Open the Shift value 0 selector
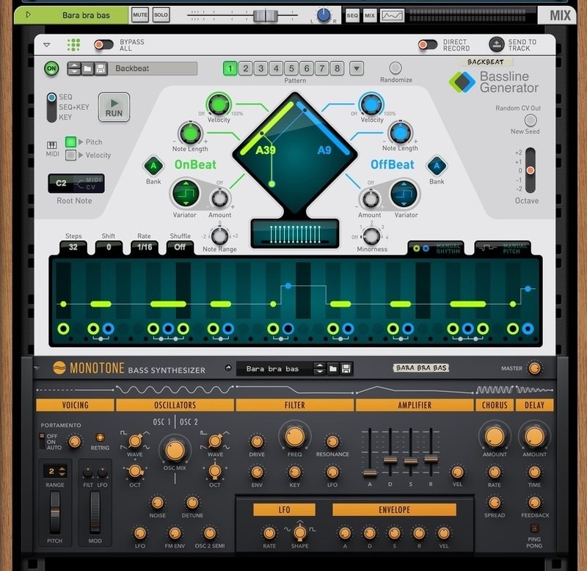Image resolution: width=587 pixels, height=571 pixels. (x=109, y=247)
